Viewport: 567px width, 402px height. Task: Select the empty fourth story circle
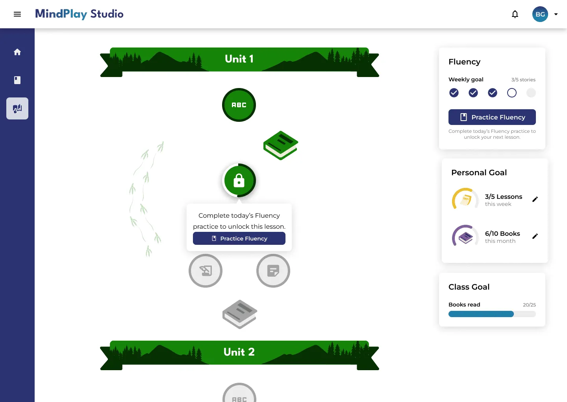pos(512,93)
